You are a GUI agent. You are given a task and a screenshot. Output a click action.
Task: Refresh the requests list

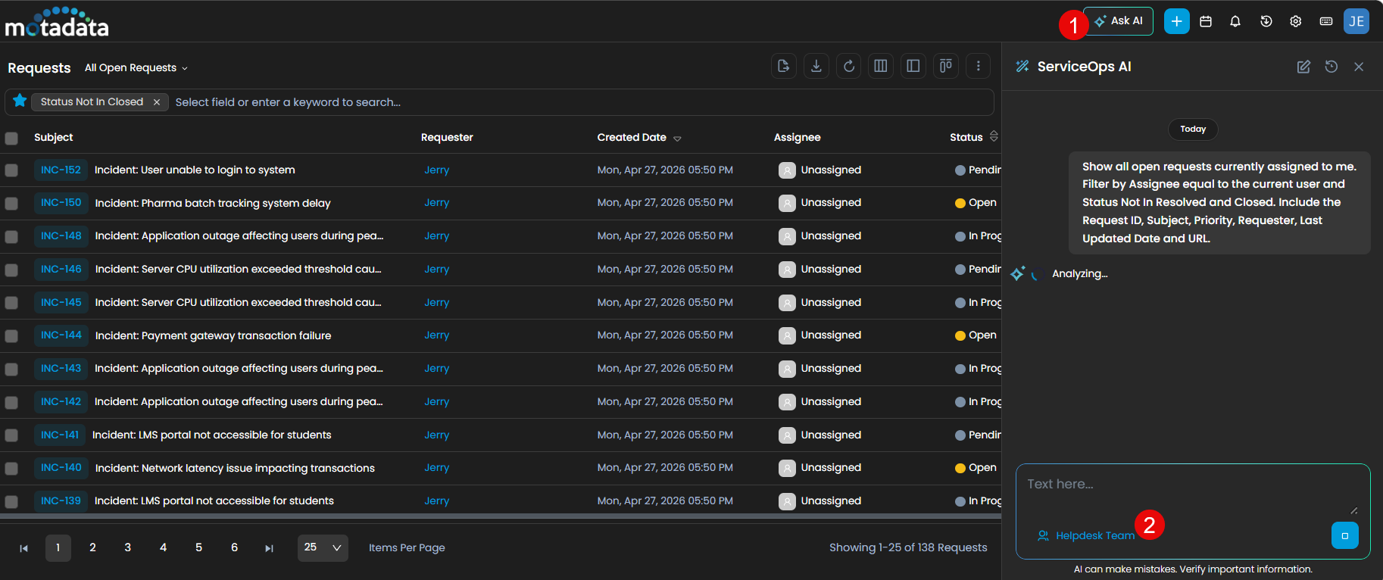(848, 67)
